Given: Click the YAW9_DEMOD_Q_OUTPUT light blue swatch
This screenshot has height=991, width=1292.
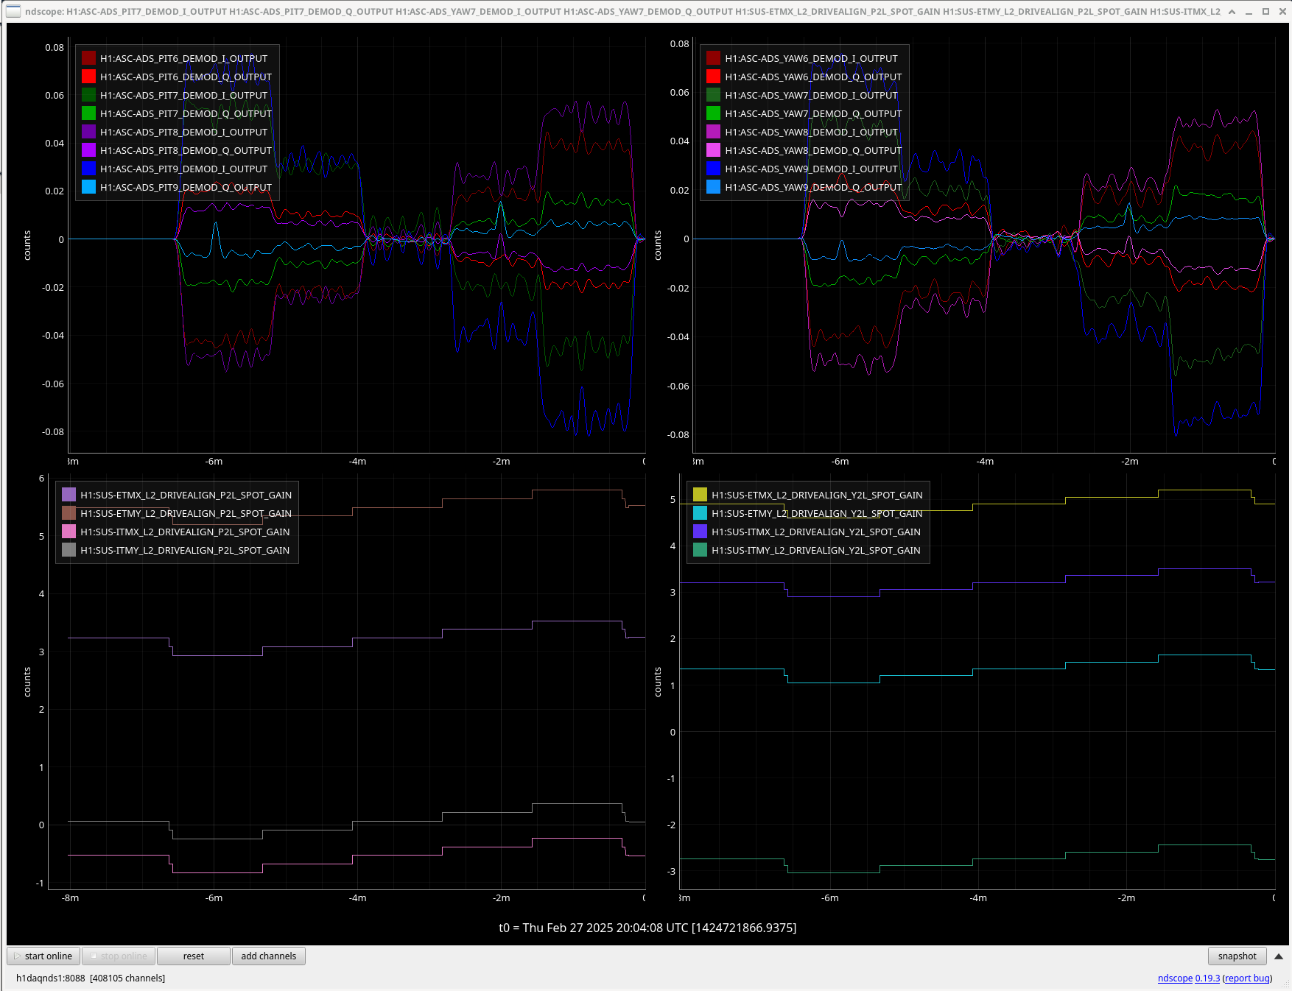Looking at the screenshot, I should 713,187.
